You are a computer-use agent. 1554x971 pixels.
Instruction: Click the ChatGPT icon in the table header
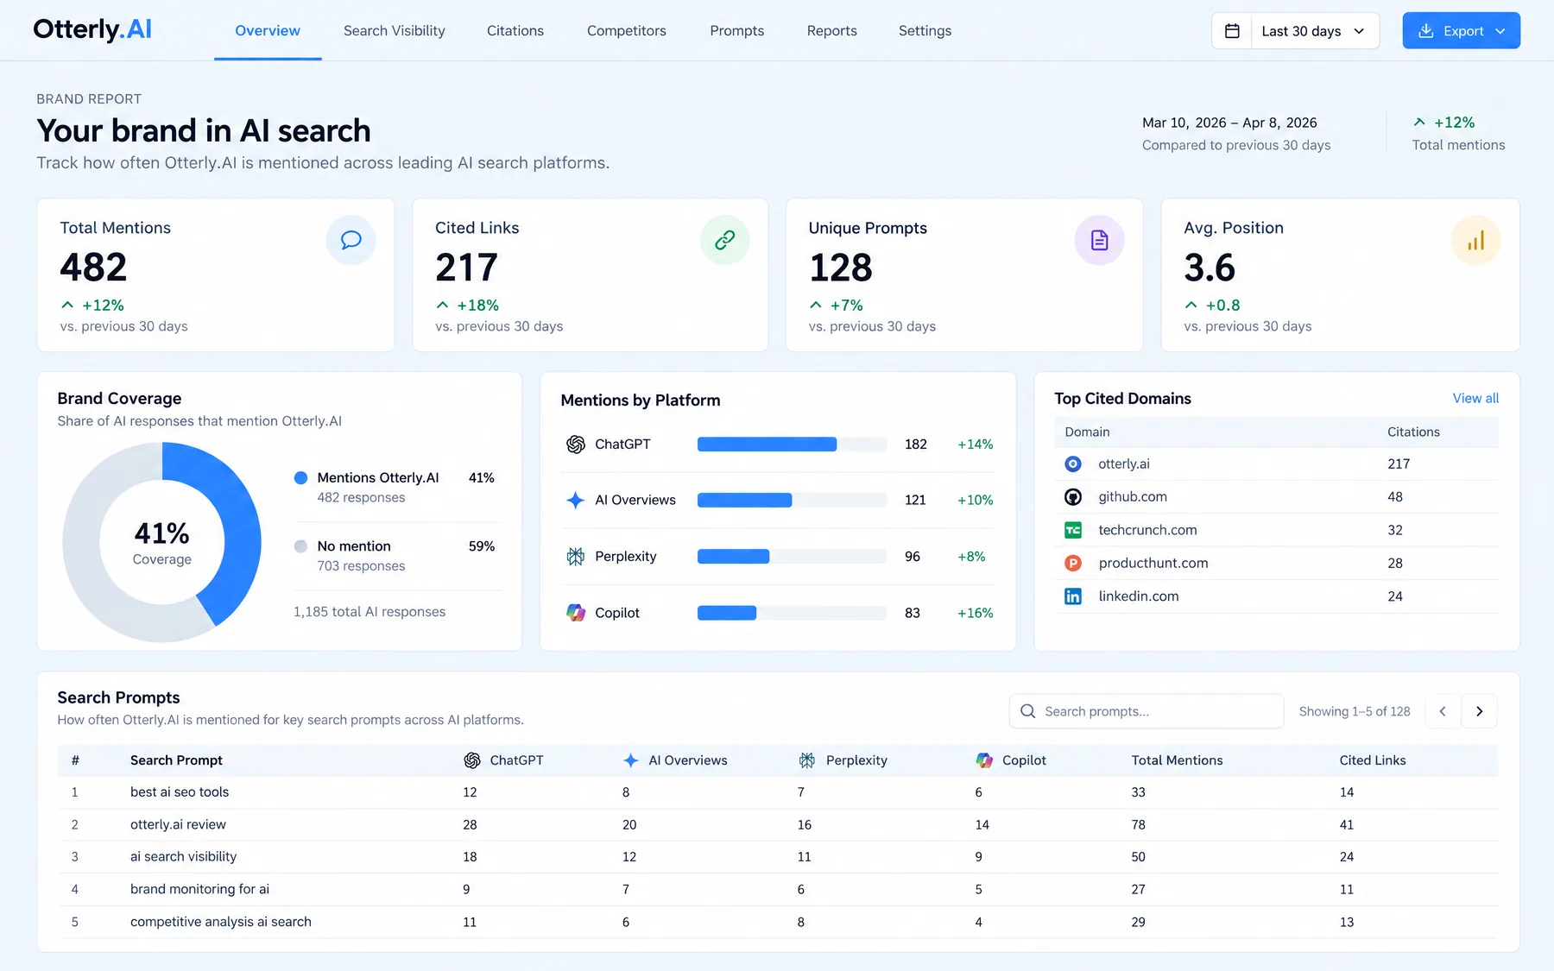(472, 760)
